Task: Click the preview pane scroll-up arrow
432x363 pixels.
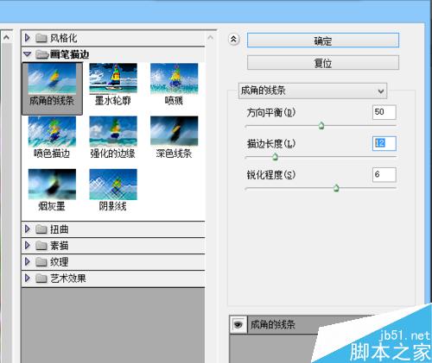Action: pyautogui.click(x=6, y=37)
